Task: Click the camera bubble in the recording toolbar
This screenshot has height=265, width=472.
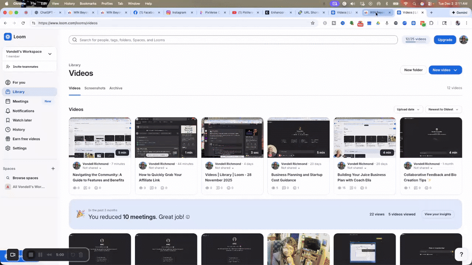Action: point(12,254)
